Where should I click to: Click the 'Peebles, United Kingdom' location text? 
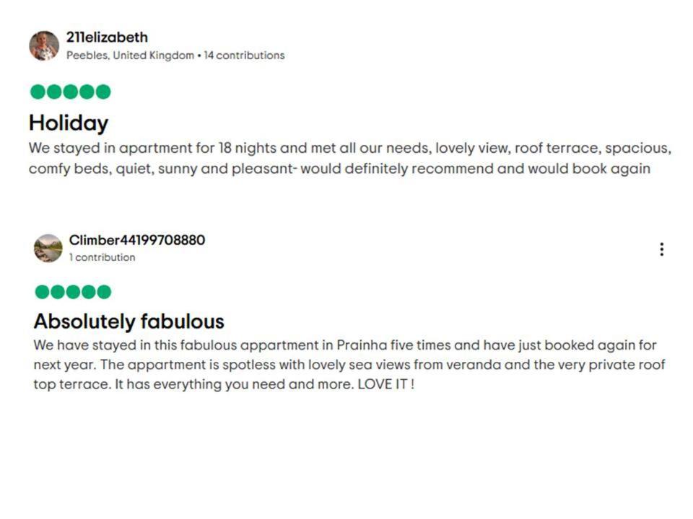tap(131, 56)
